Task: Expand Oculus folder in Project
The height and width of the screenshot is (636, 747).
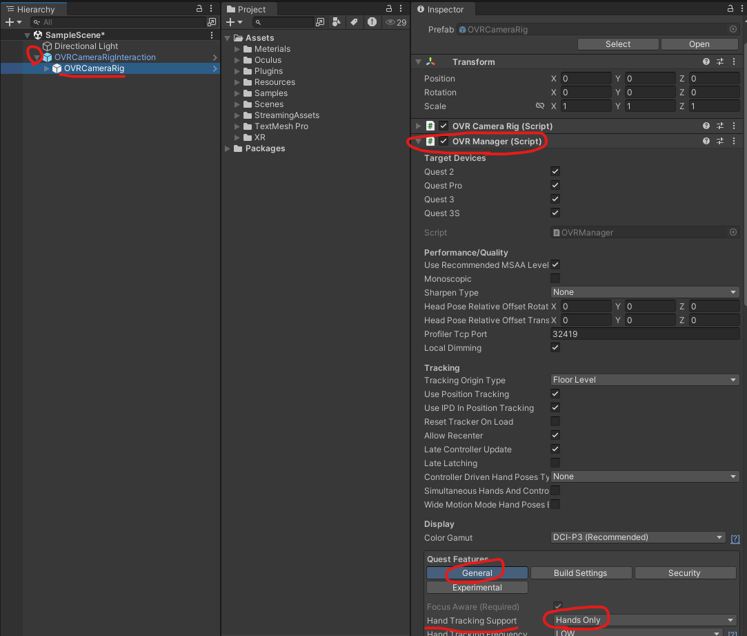Action: click(237, 60)
